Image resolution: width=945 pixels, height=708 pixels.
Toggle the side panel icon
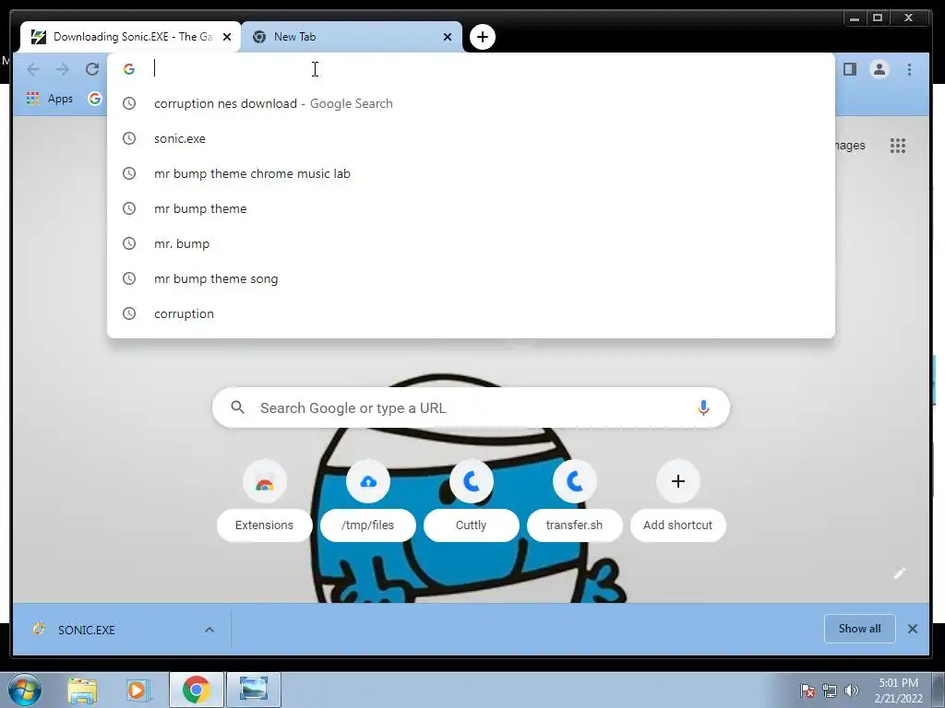(x=850, y=69)
